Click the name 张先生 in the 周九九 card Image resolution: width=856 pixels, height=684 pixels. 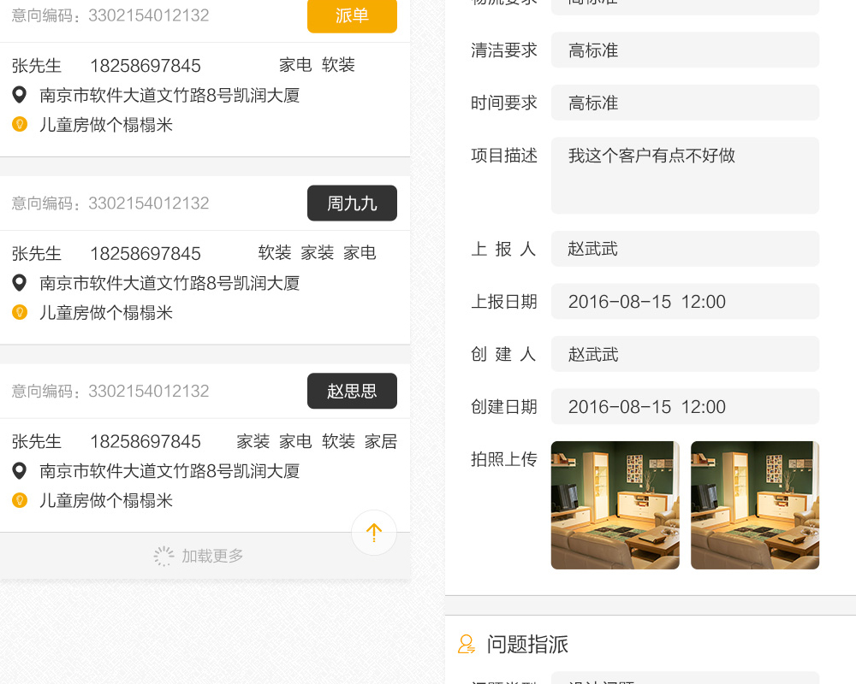click(37, 254)
